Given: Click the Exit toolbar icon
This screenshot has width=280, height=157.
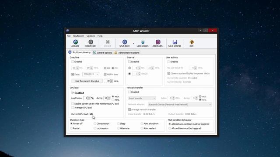Looking at the screenshot, I should 192,43.
